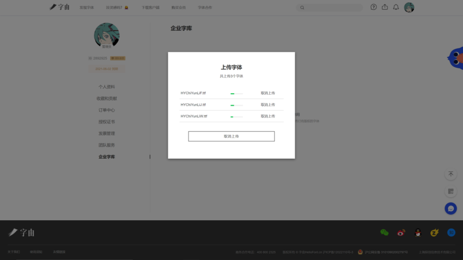Cancel upload of HYChiYunLiW.ttf

click(x=268, y=116)
